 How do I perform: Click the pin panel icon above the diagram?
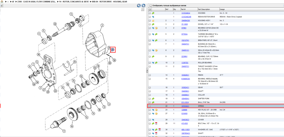click(x=2, y=6)
